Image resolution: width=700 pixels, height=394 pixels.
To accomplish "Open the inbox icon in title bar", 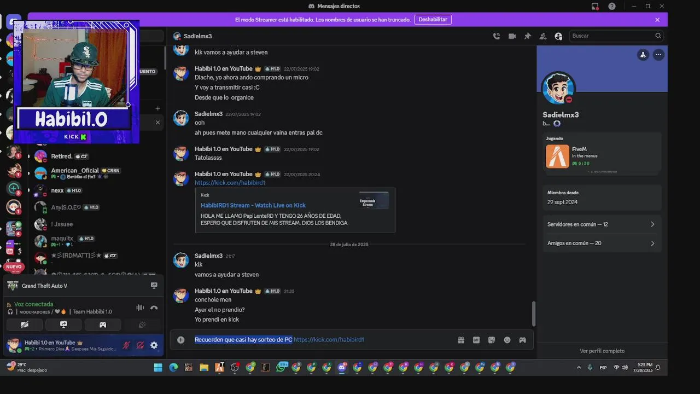I will click(x=595, y=6).
